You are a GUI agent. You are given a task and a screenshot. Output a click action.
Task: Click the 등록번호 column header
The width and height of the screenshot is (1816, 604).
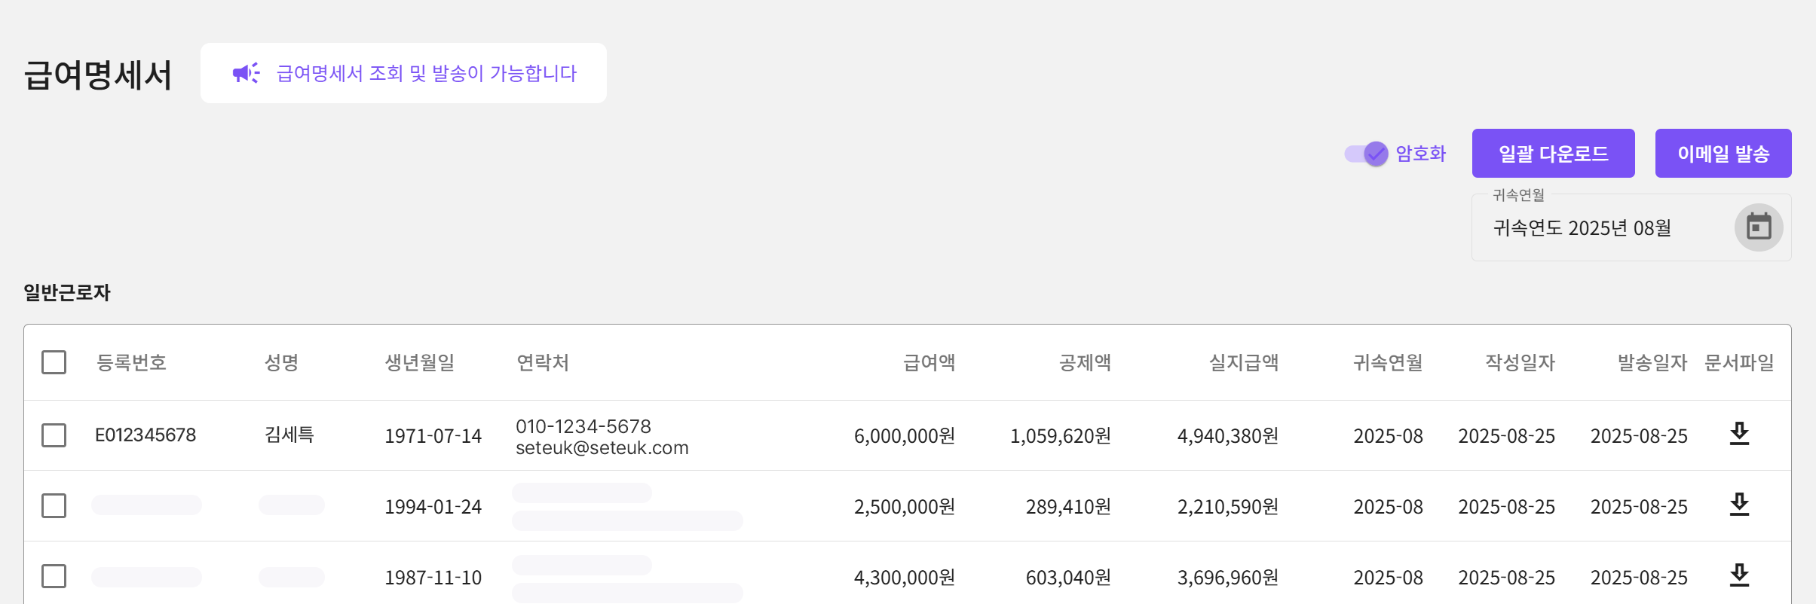(x=131, y=363)
